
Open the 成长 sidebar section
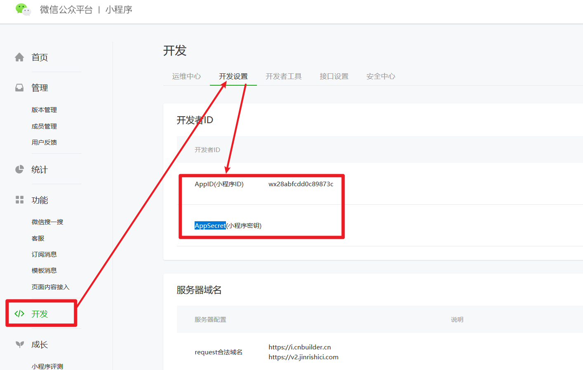40,344
